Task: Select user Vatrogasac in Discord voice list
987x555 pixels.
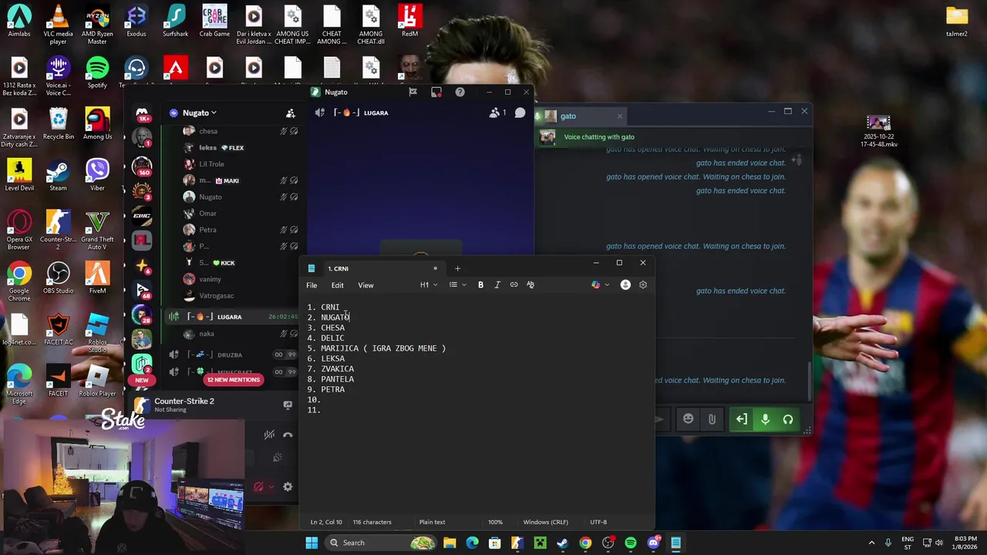Action: click(x=216, y=295)
